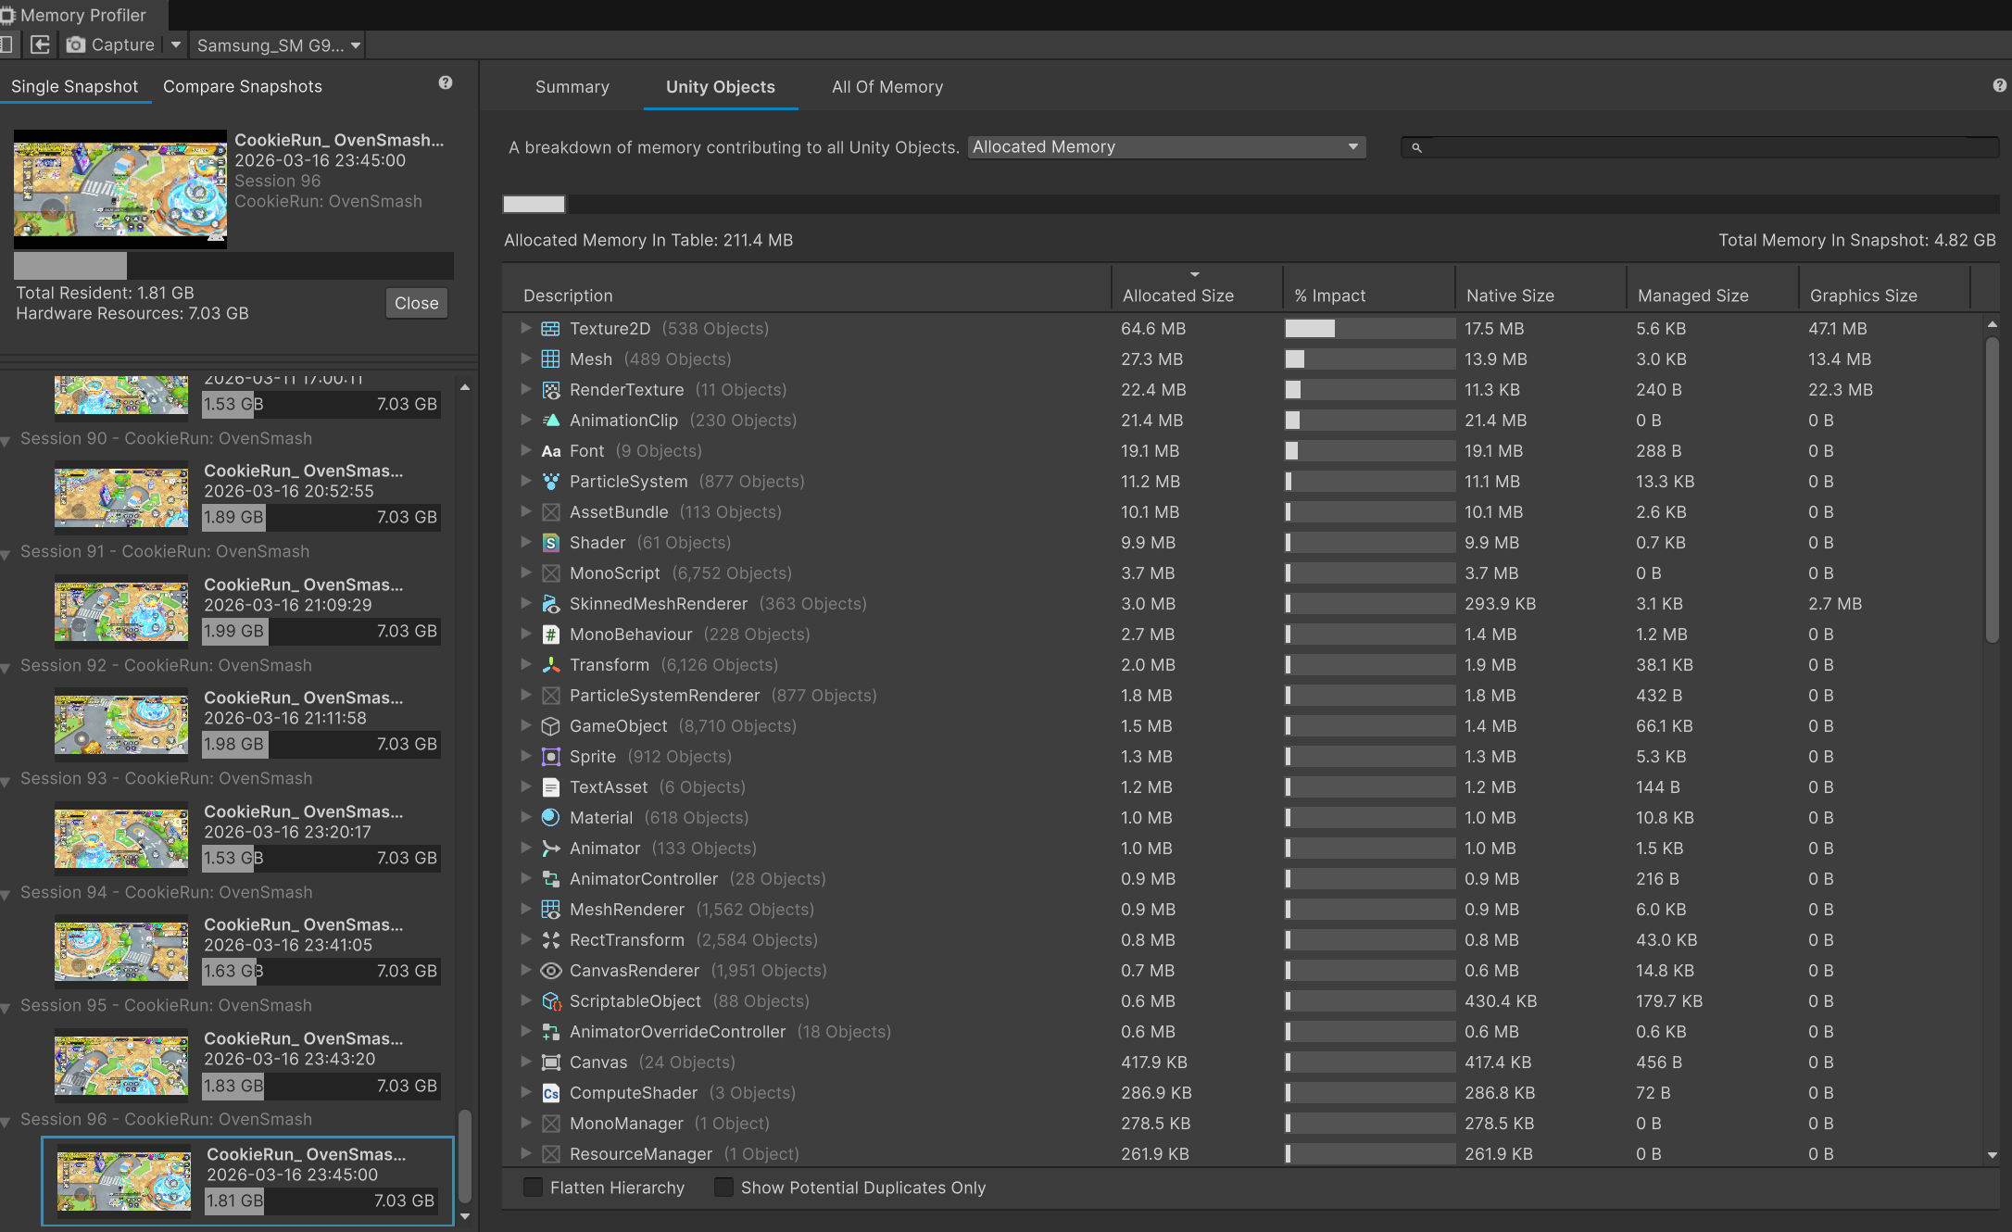
Task: Switch to Compare Snapshots tab
Action: pyautogui.click(x=243, y=86)
